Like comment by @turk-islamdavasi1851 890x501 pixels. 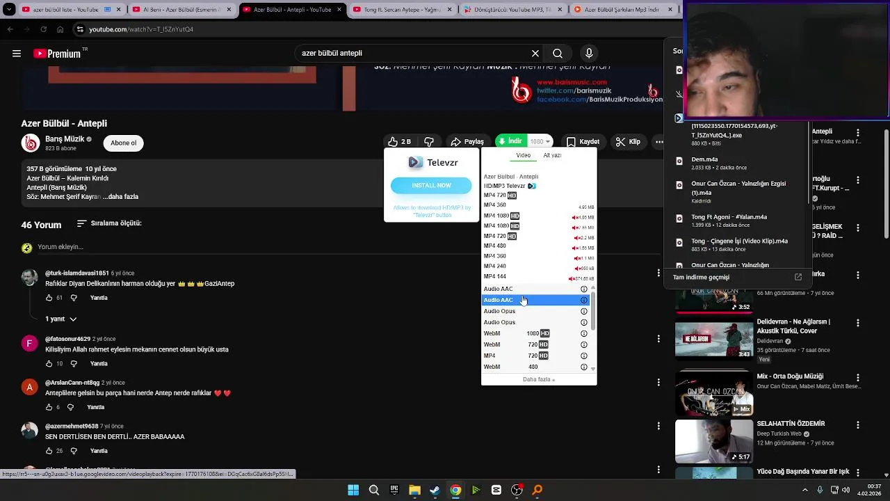pyautogui.click(x=49, y=298)
